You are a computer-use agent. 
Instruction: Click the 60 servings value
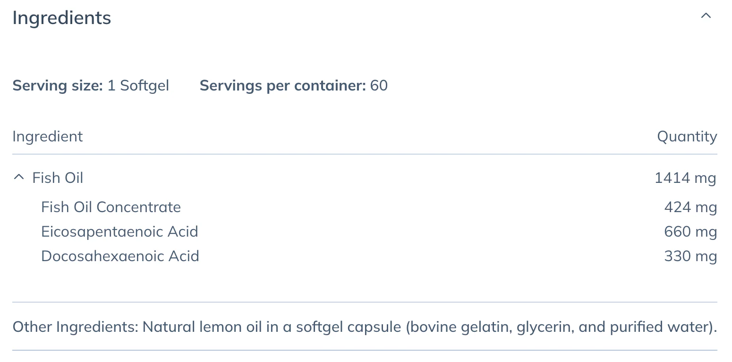pyautogui.click(x=379, y=86)
